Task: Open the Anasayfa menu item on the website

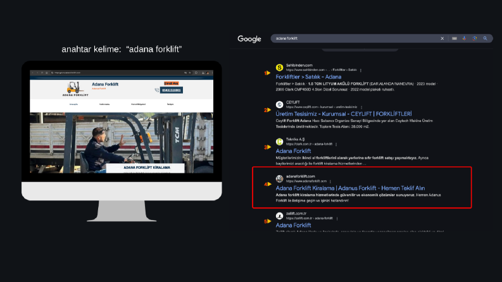Action: click(73, 104)
